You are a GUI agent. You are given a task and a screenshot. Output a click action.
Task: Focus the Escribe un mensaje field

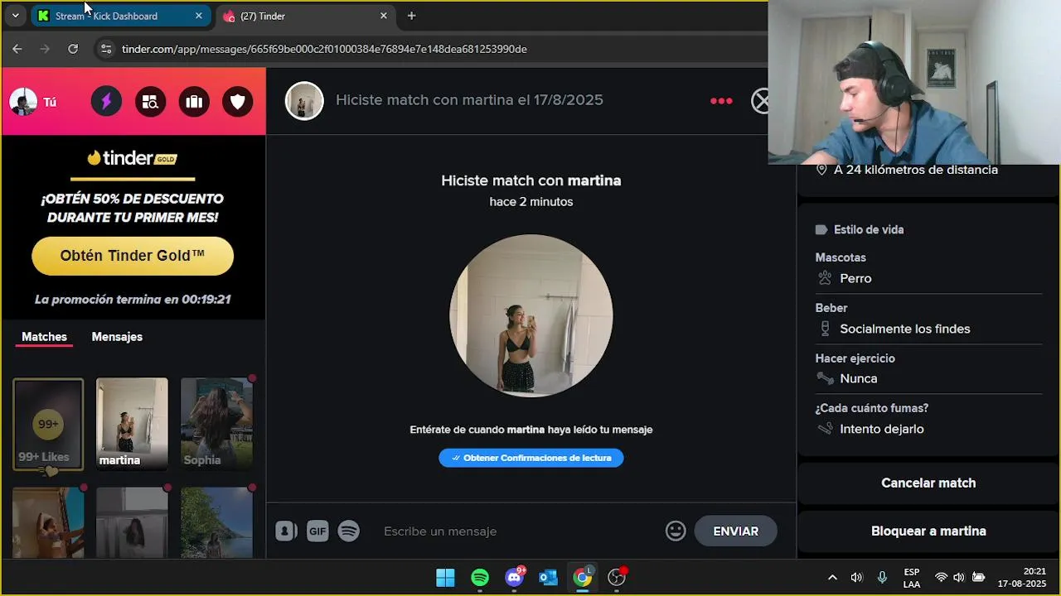click(518, 531)
